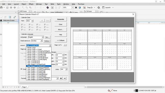
Task: Click the Welcome Screen home icon
Action: coord(1,20)
